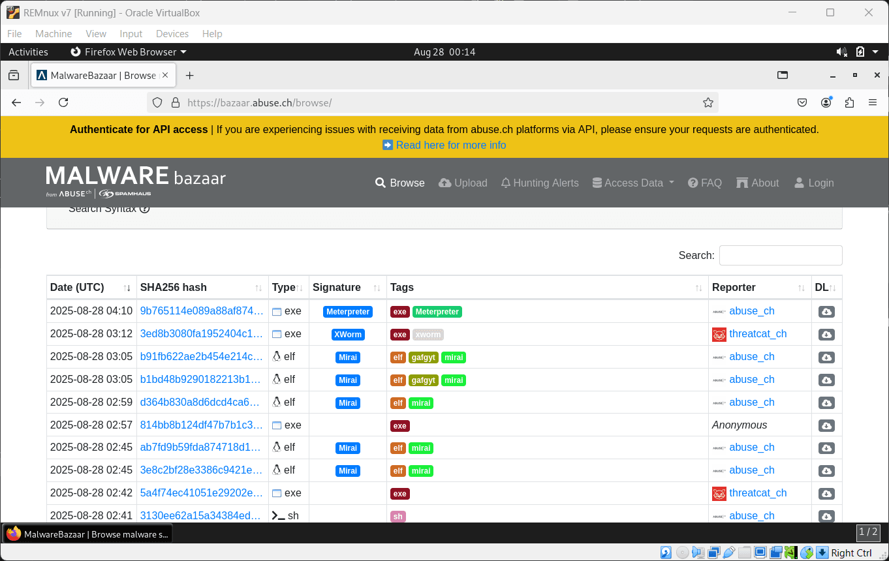Open tab list picture-in-picture window icon
This screenshot has height=561, width=889.
click(x=783, y=75)
